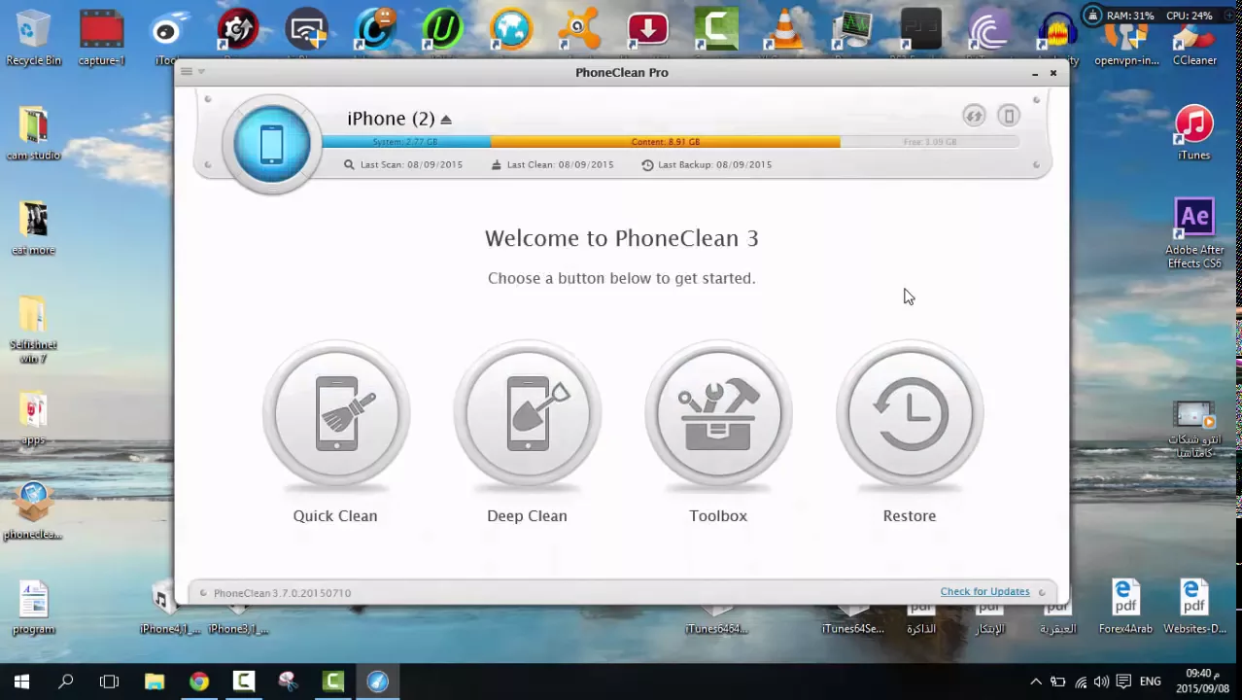
Task: Launch CCleaner desktop shortcut
Action: click(x=1194, y=38)
